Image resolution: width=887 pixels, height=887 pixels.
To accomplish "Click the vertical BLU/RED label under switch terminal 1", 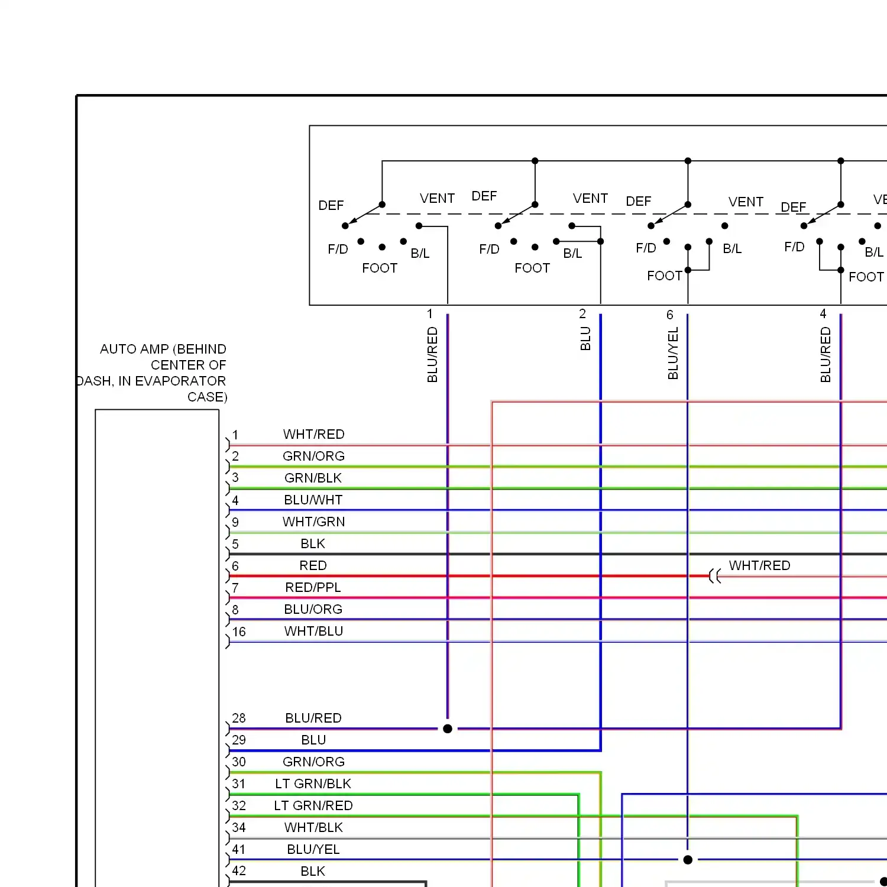I will point(432,355).
